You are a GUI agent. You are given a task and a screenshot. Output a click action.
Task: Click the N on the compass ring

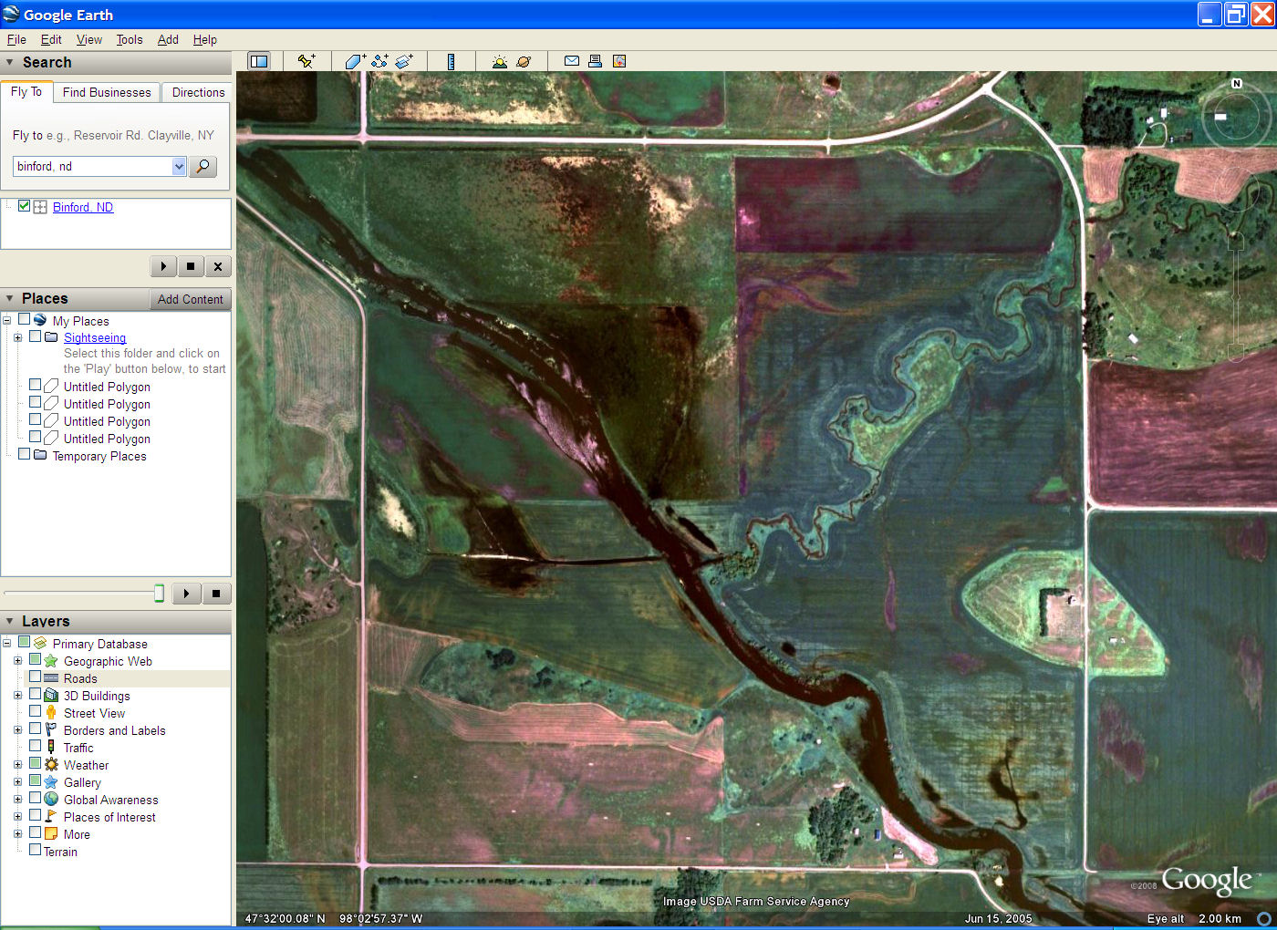[x=1237, y=83]
